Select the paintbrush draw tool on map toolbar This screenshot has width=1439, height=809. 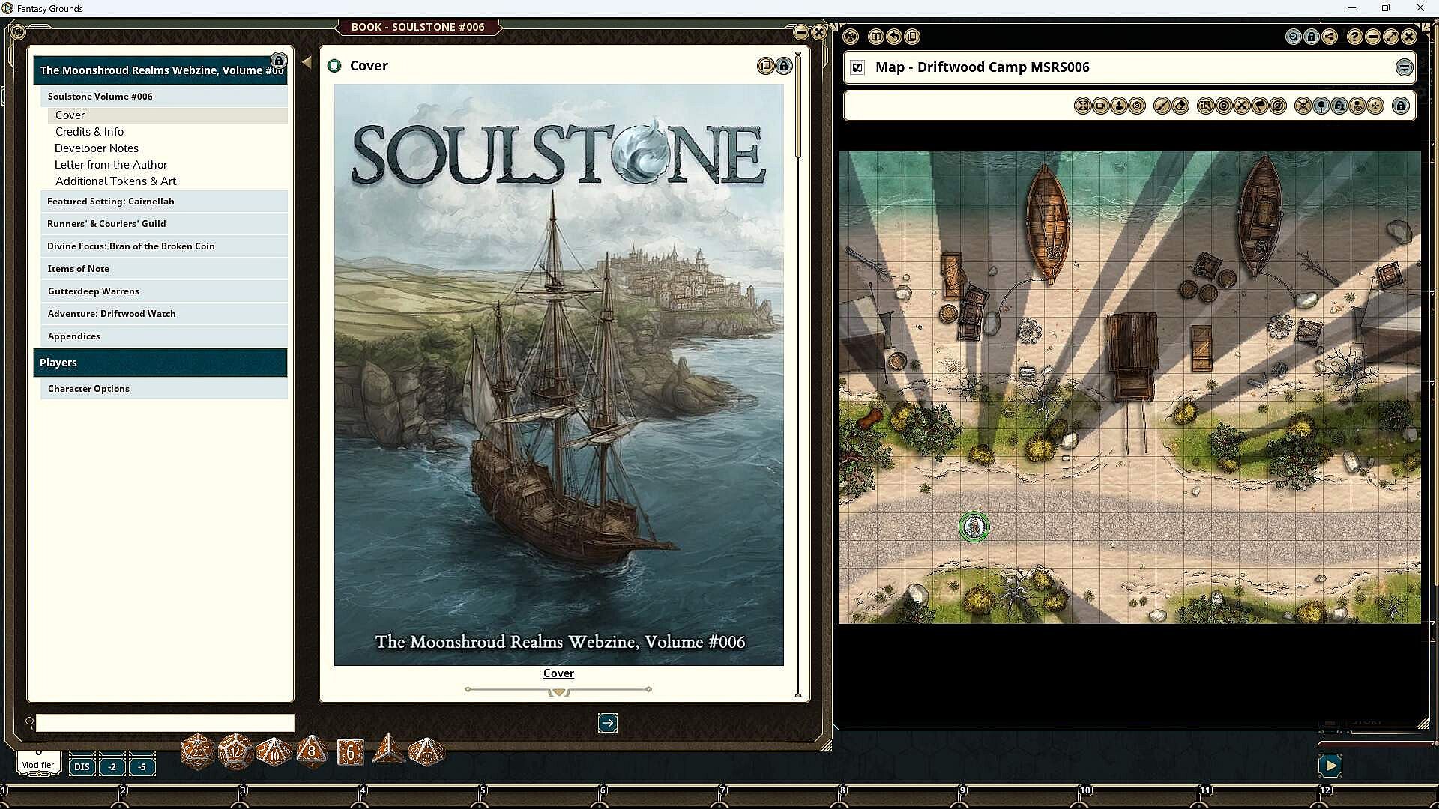(1162, 106)
